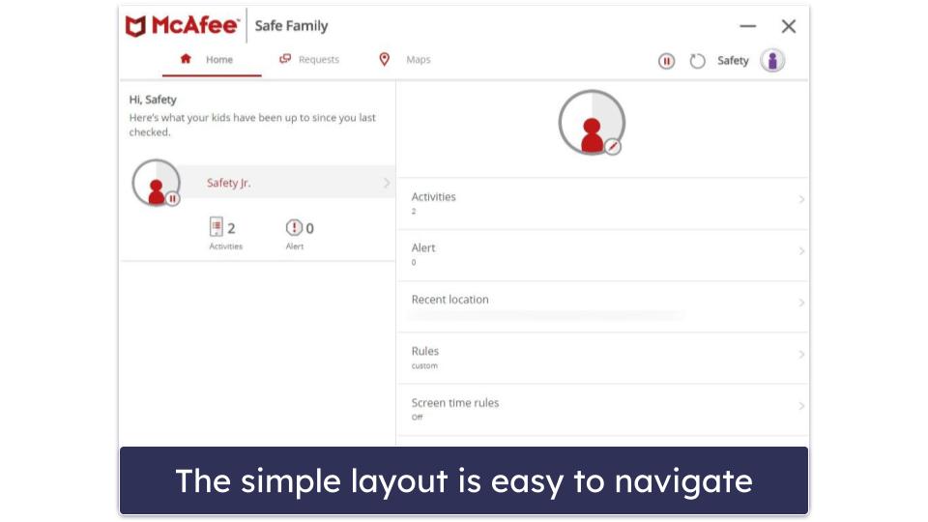Image resolution: width=928 pixels, height=522 pixels.
Task: Click the Maps location pin icon
Action: click(x=384, y=59)
